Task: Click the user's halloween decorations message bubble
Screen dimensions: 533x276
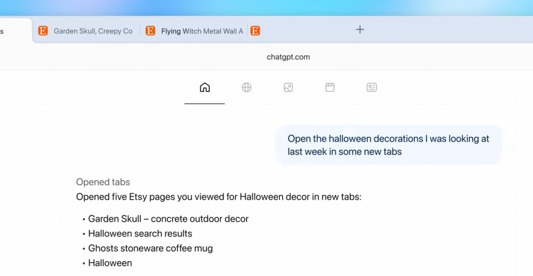Action: click(x=388, y=145)
